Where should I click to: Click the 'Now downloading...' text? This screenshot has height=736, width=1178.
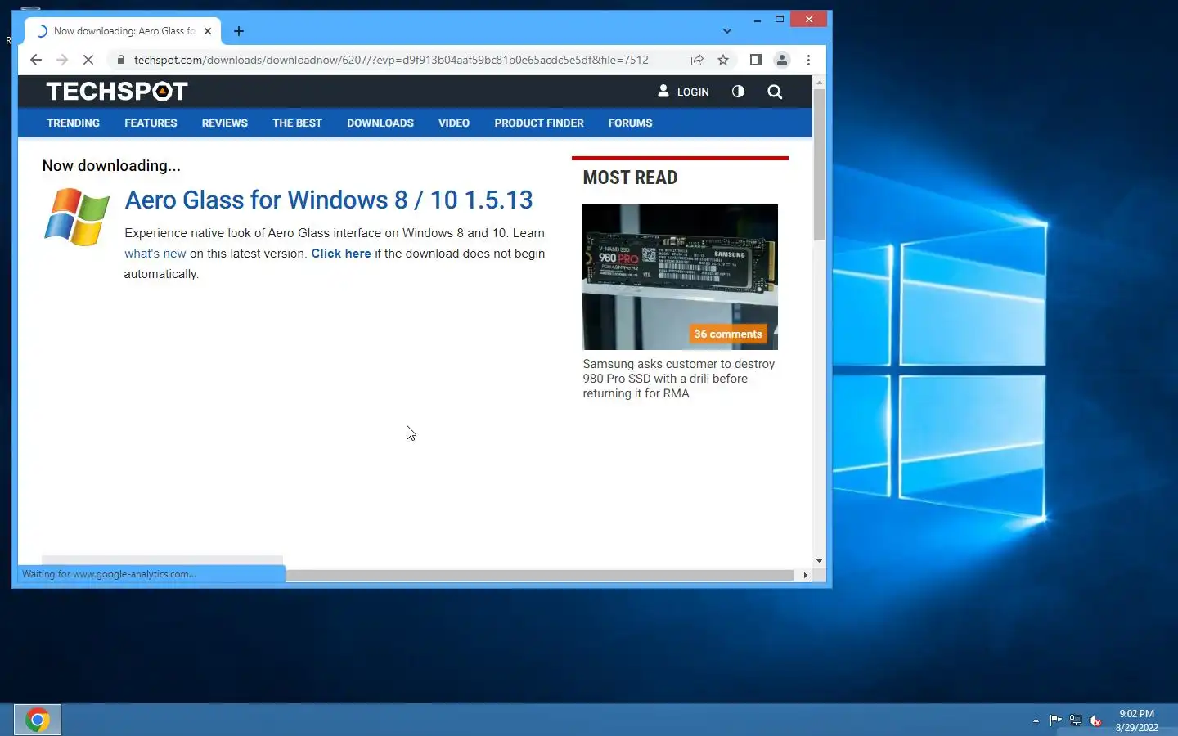(111, 166)
